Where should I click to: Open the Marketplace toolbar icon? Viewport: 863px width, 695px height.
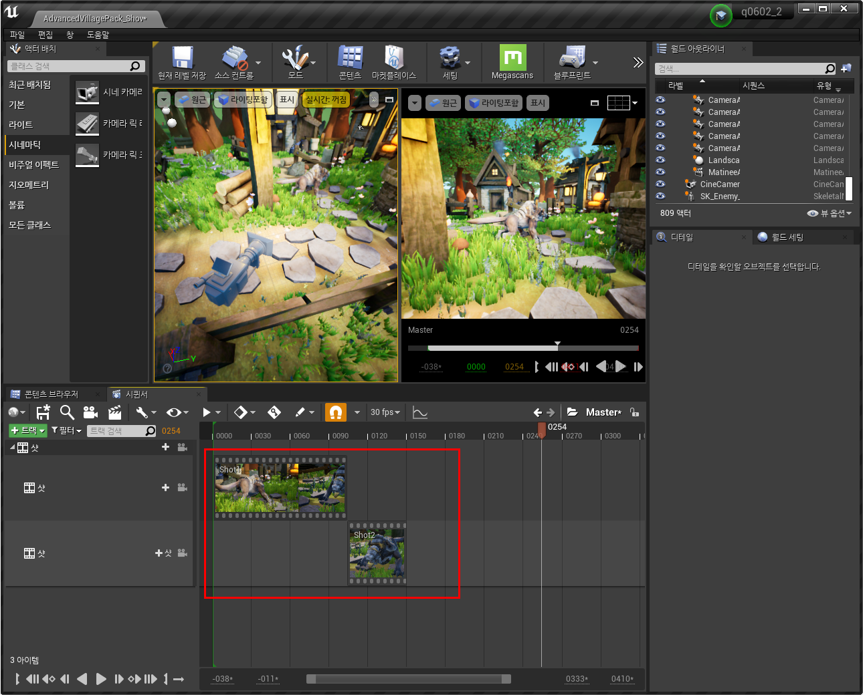(393, 58)
